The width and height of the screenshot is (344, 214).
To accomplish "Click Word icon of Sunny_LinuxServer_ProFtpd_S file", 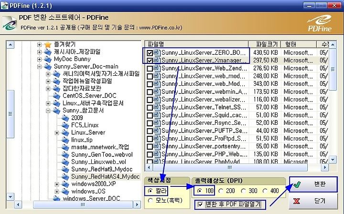I will [156, 138].
